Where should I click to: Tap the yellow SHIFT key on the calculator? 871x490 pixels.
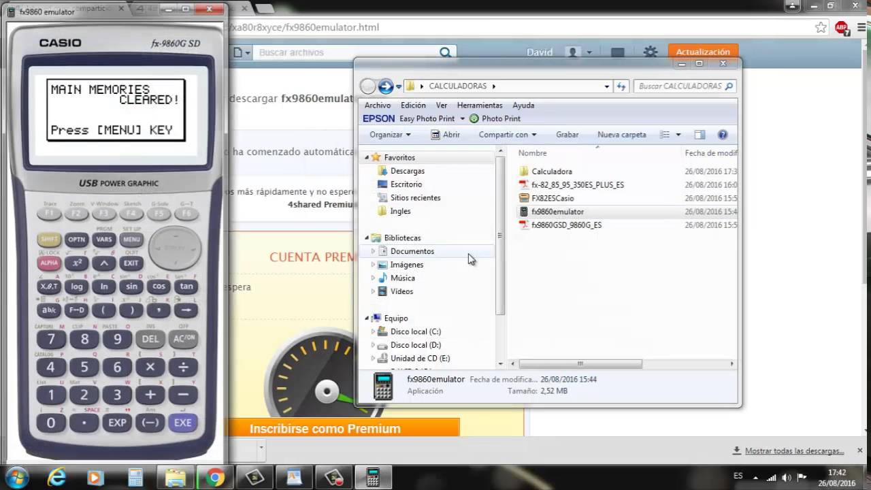click(49, 240)
